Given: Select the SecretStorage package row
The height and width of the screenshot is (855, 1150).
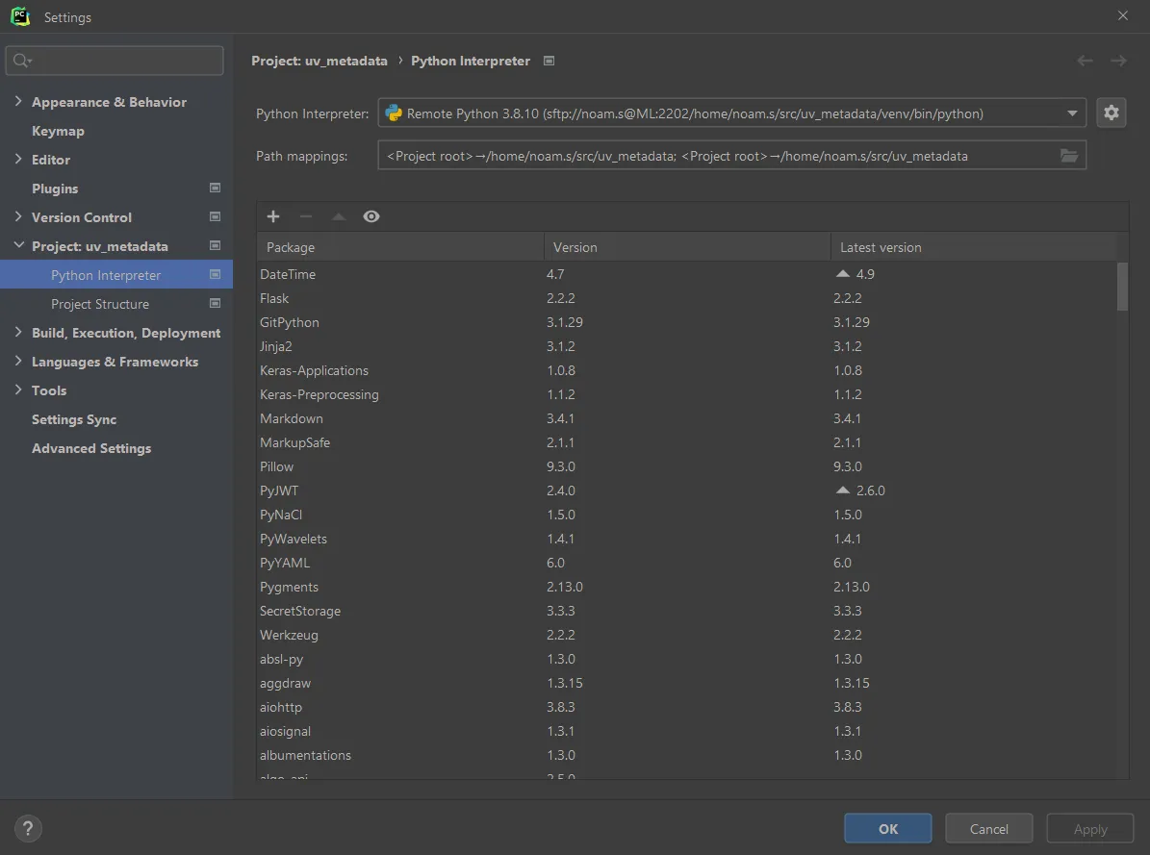Looking at the screenshot, I should 686,611.
